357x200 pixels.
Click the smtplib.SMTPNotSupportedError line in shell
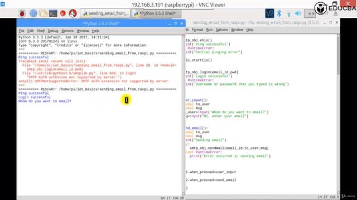coord(94,81)
